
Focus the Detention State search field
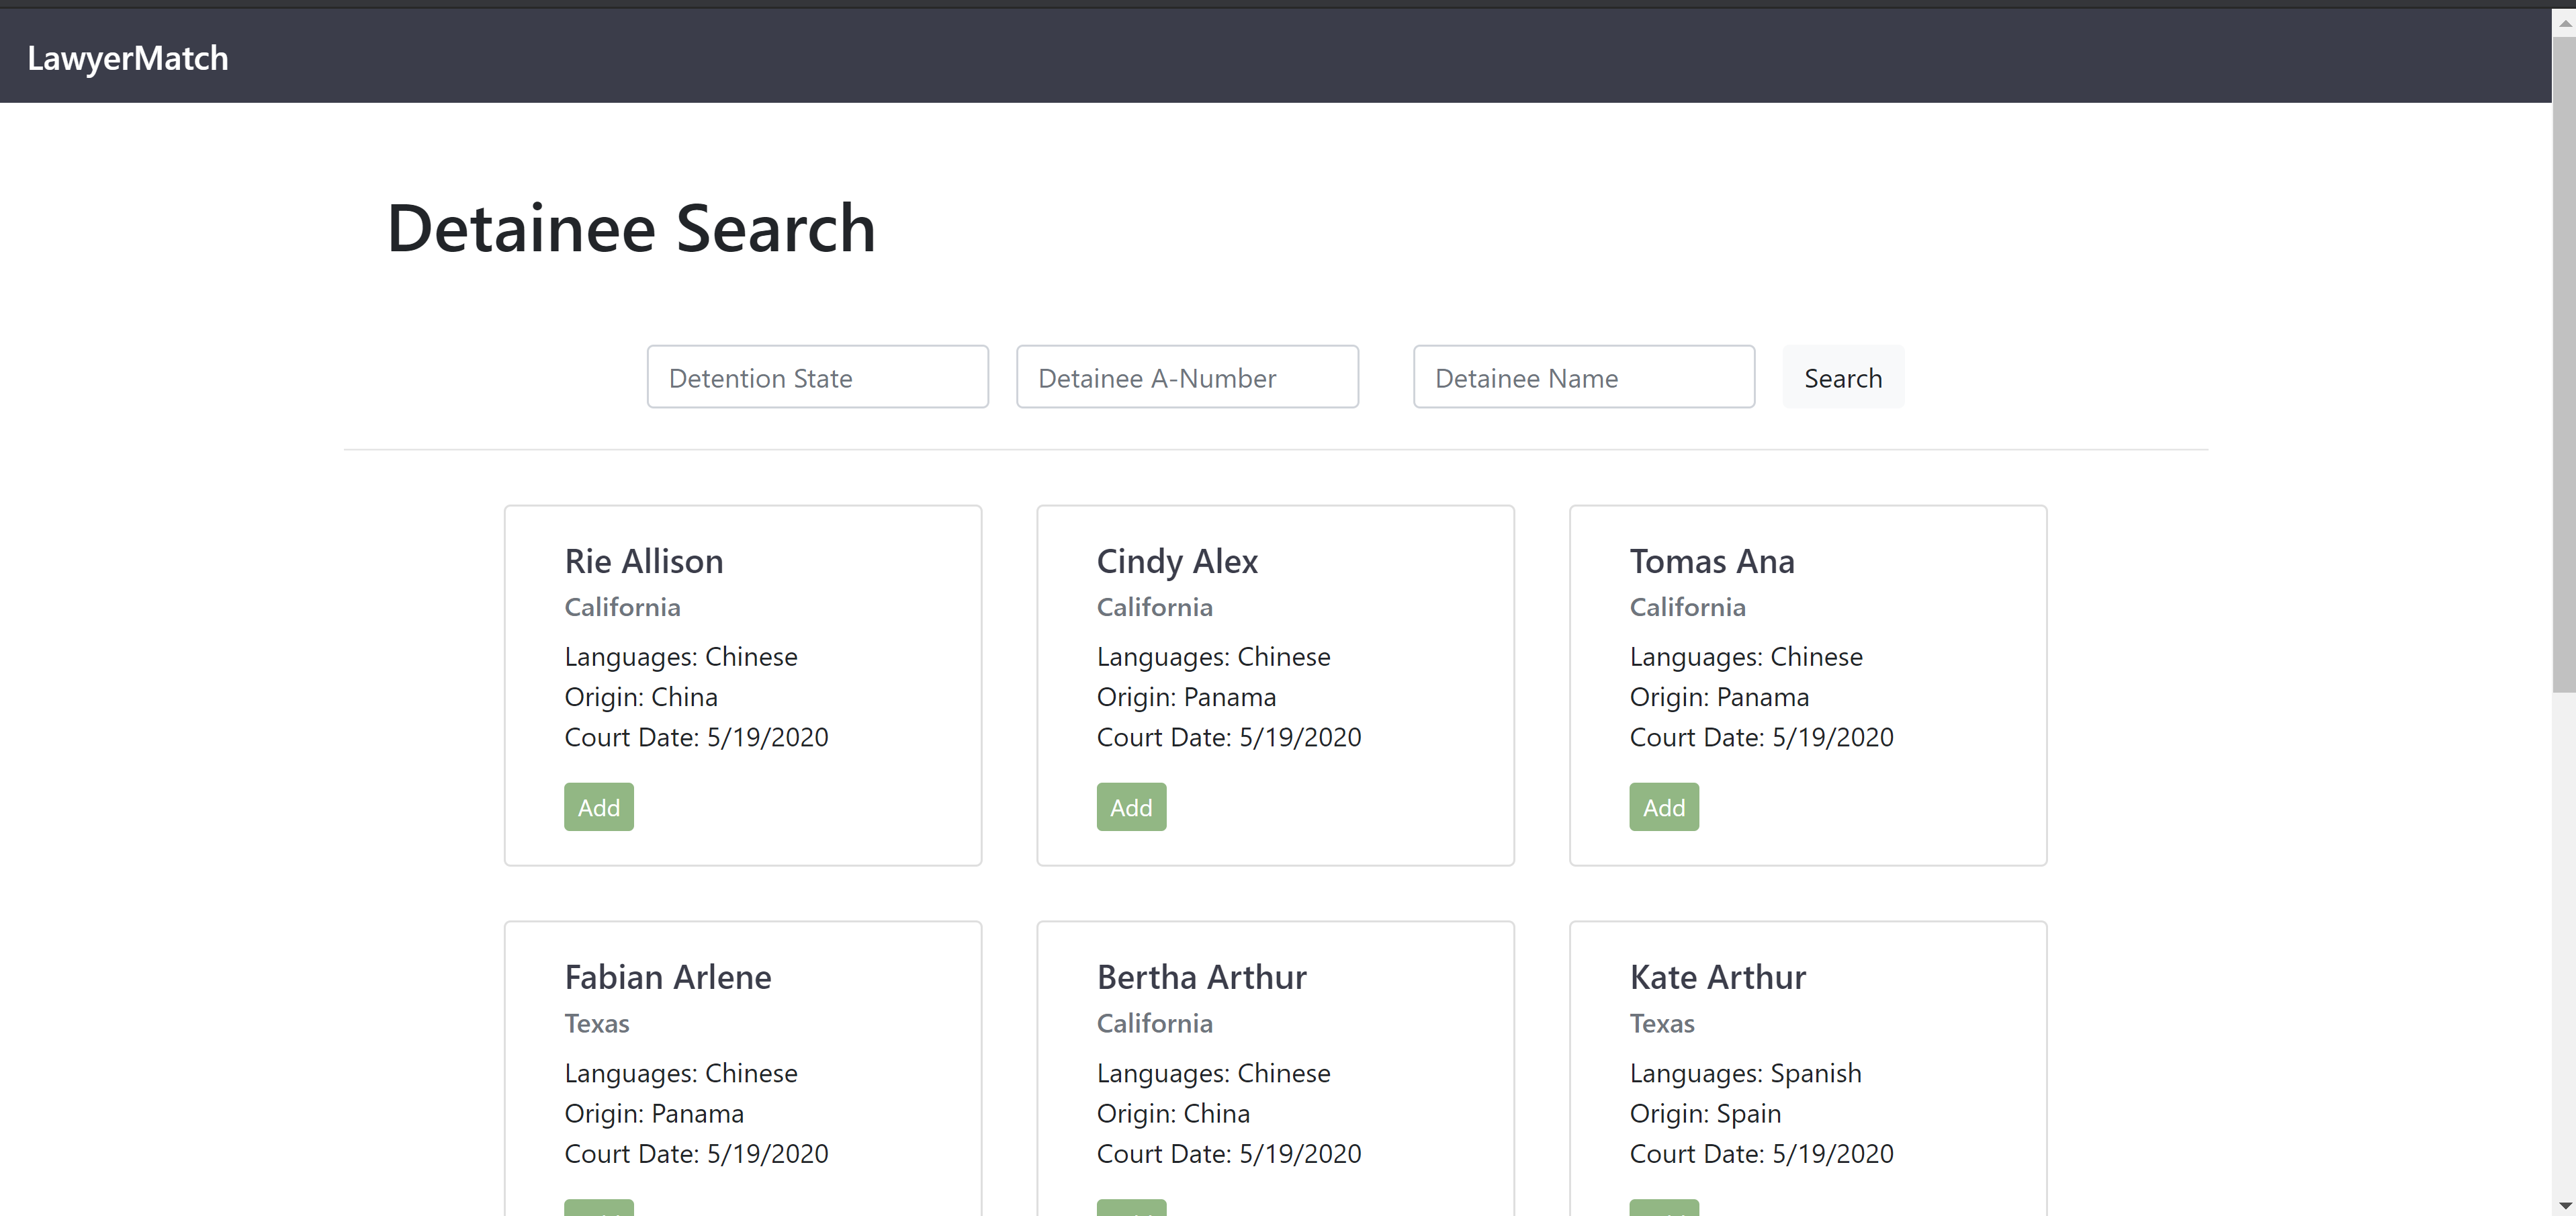817,377
